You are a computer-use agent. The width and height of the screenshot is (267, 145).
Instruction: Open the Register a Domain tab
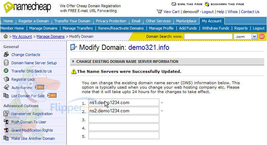tap(33, 21)
